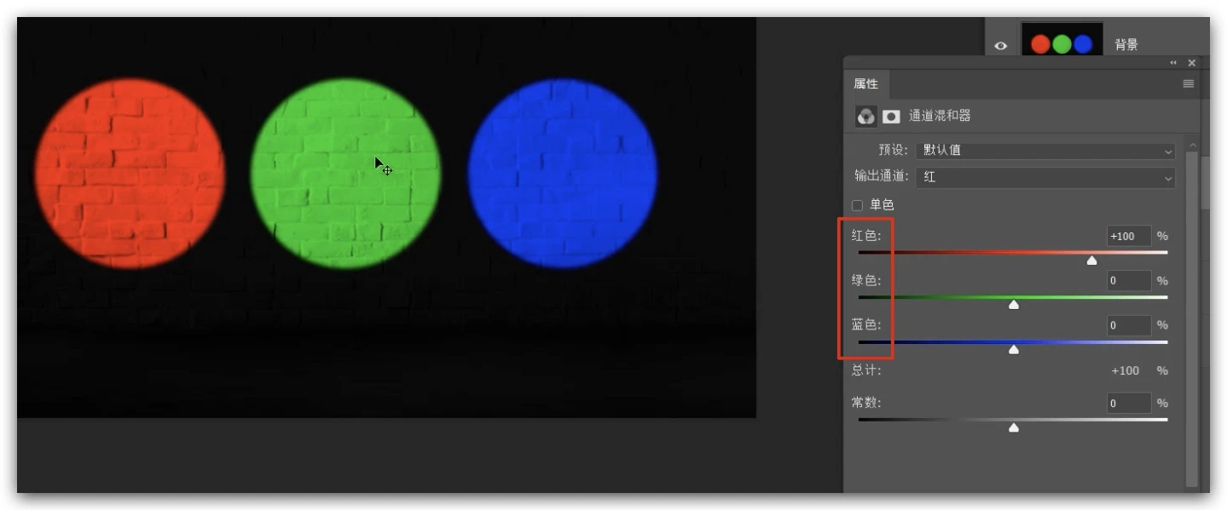The height and width of the screenshot is (510, 1227).
Task: Open the Properties panel menu icon
Action: point(1188,83)
